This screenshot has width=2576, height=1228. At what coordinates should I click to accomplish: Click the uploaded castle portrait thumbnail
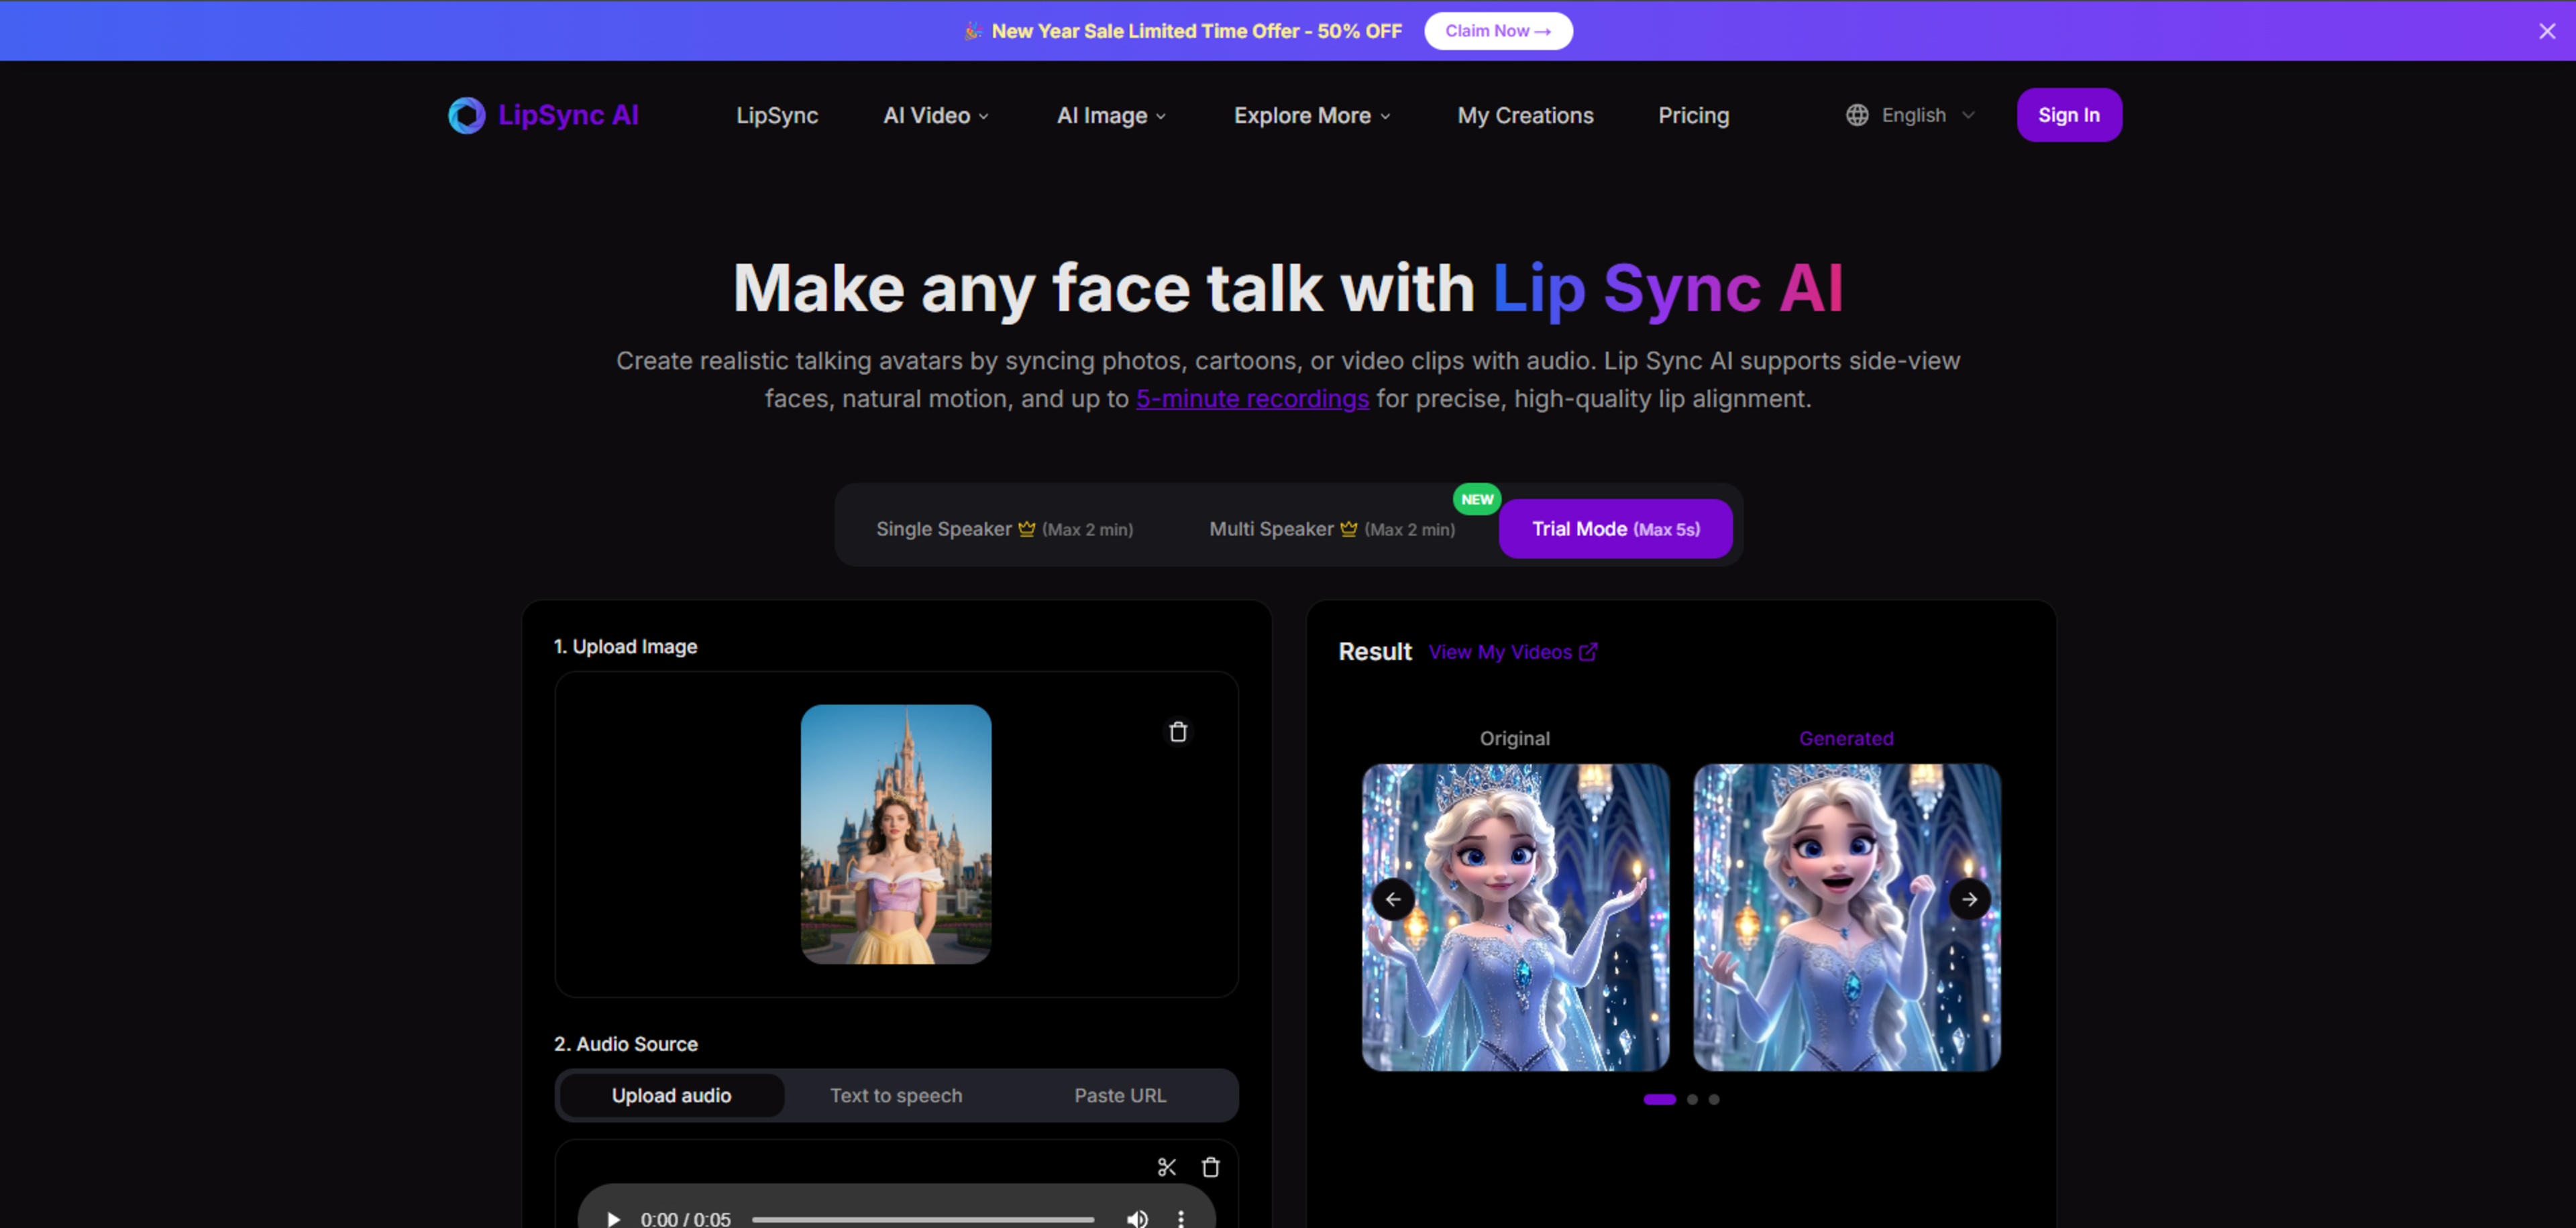(x=896, y=834)
